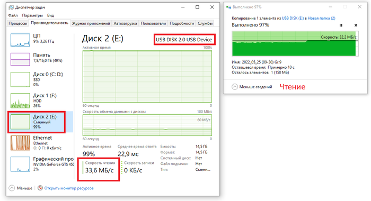Click the CPU usage mini graph thumbnail
This screenshot has width=371, height=201.
coord(20,40)
